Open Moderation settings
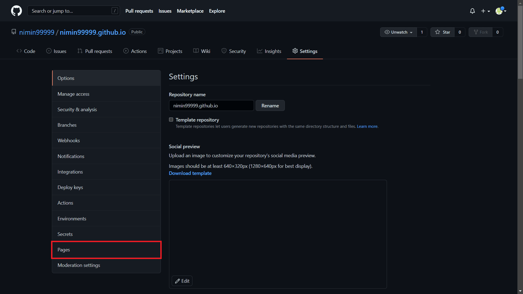Viewport: 523px width, 294px height. [106, 265]
